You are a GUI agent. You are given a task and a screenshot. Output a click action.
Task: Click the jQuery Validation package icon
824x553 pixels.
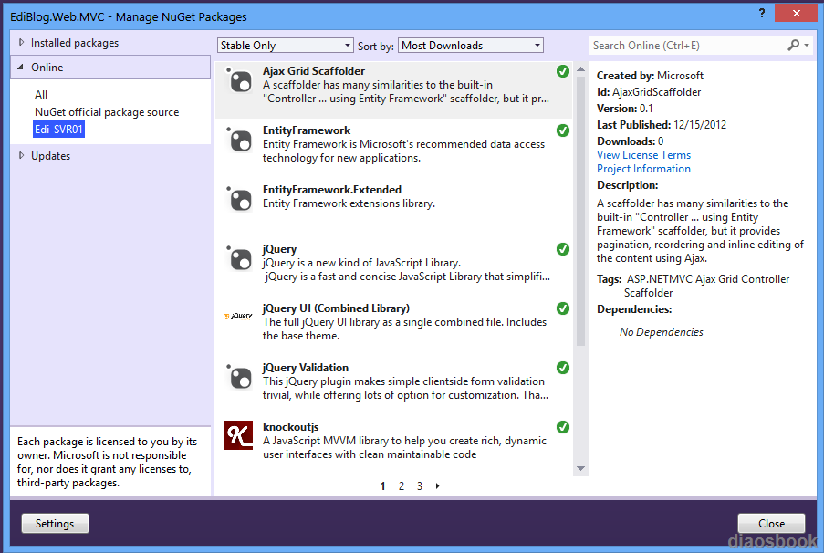[239, 378]
